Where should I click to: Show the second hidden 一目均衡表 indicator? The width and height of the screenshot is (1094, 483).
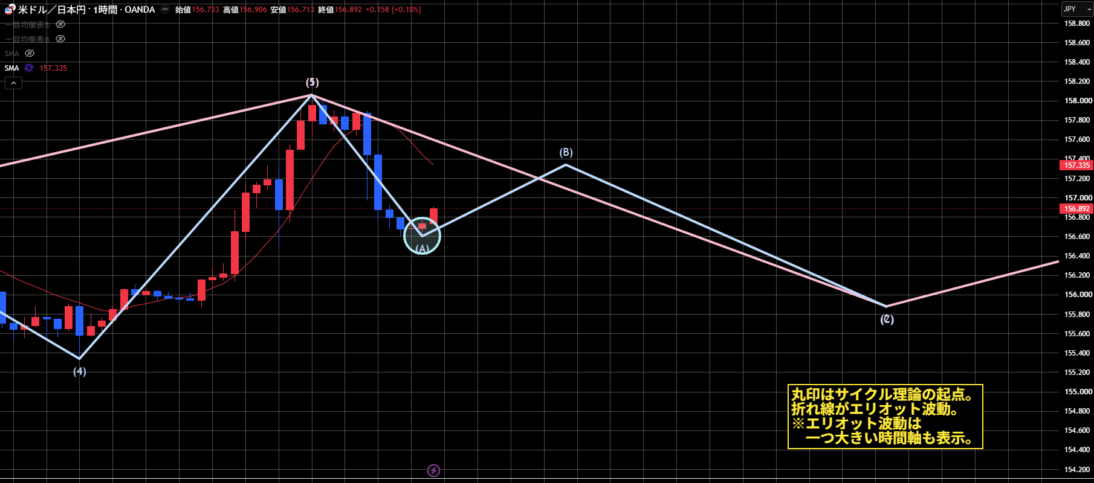pyautogui.click(x=60, y=39)
